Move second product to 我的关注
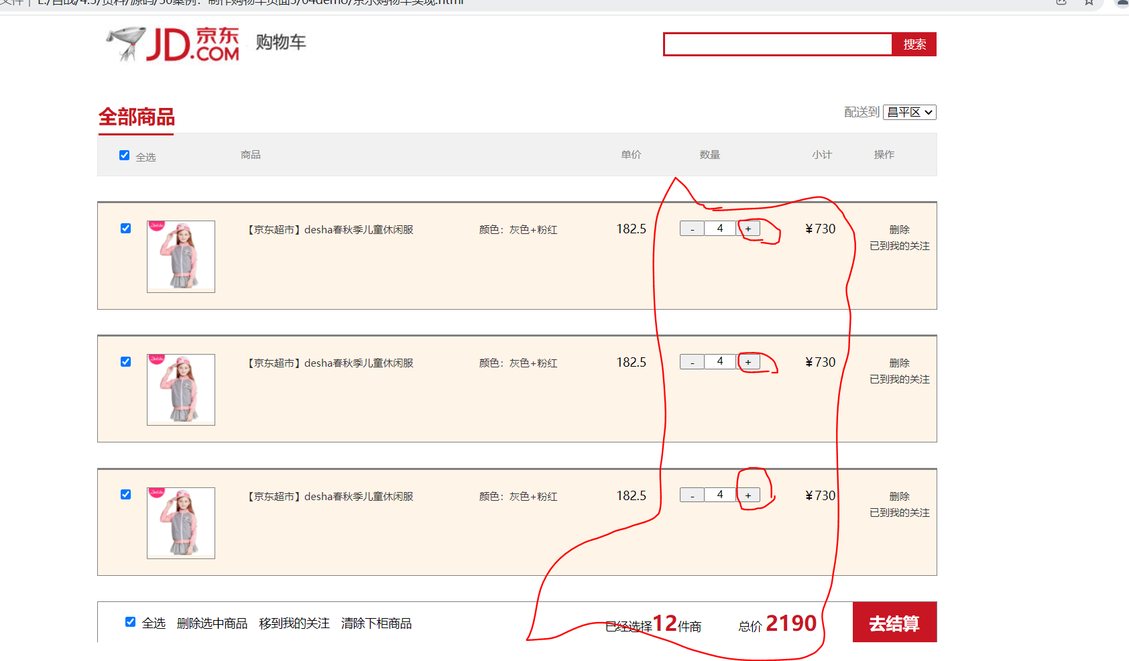 [900, 379]
